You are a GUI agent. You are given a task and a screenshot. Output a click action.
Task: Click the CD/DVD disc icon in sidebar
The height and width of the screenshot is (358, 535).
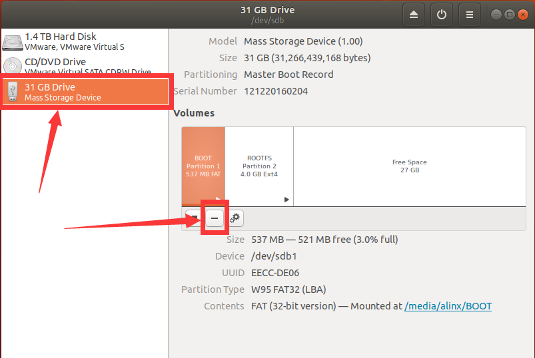(13, 66)
